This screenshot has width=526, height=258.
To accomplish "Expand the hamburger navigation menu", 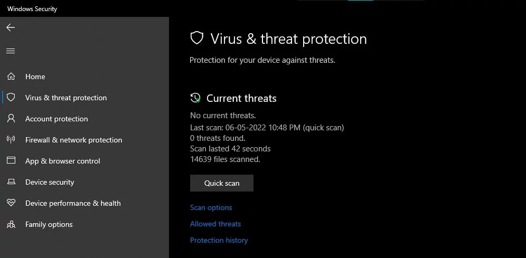I will pyautogui.click(x=11, y=51).
